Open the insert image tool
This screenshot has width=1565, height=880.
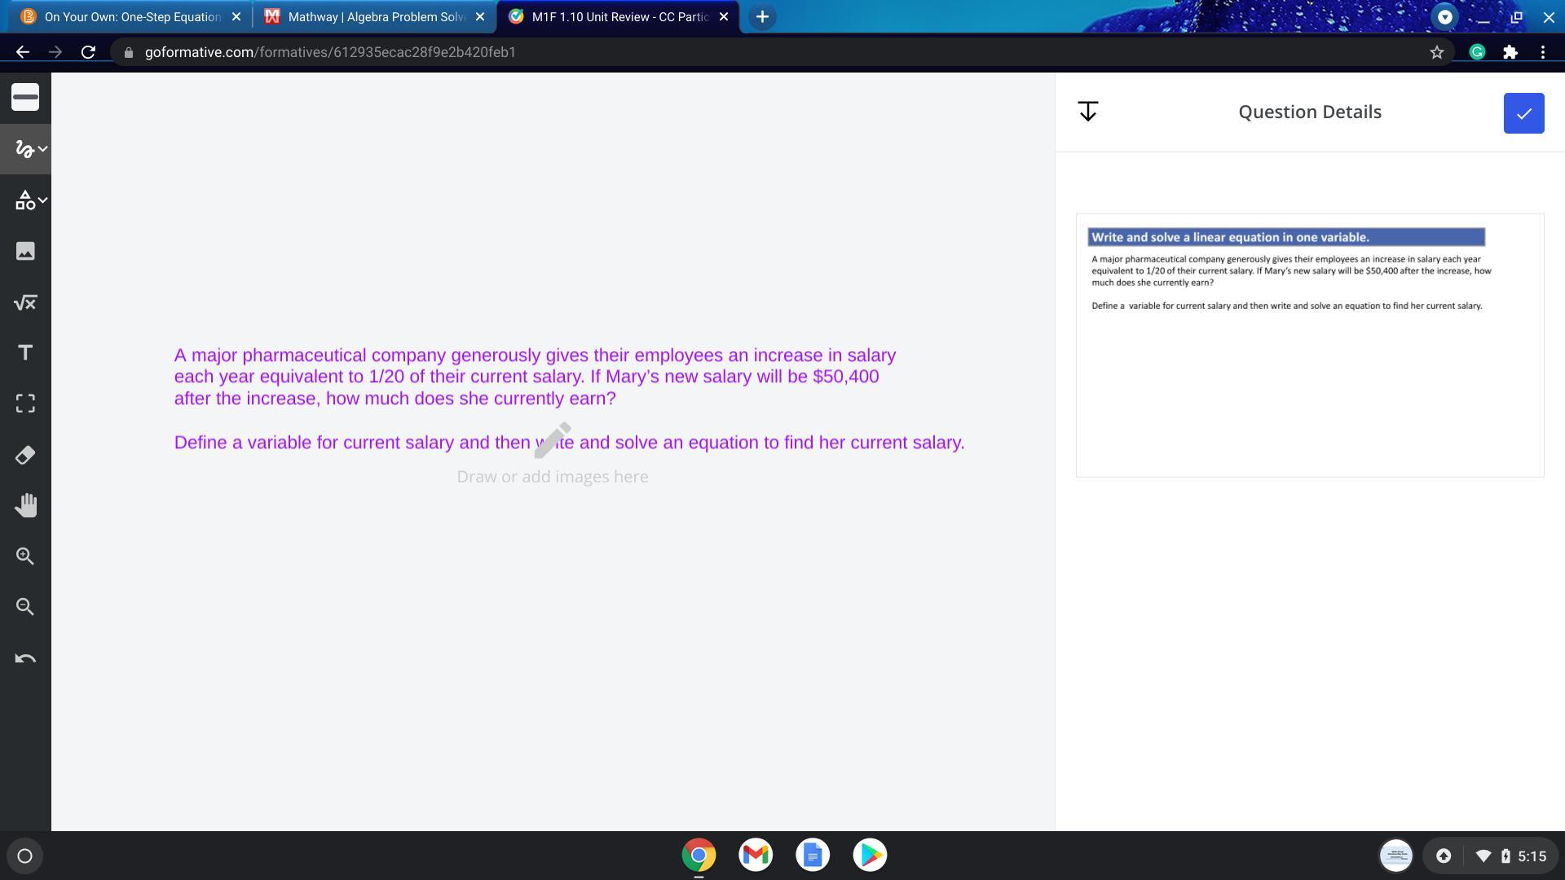25,251
